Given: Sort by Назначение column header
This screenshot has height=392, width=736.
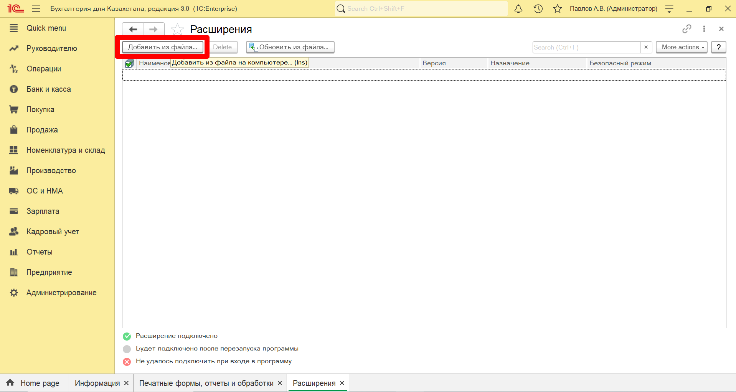Looking at the screenshot, I should [x=537, y=63].
